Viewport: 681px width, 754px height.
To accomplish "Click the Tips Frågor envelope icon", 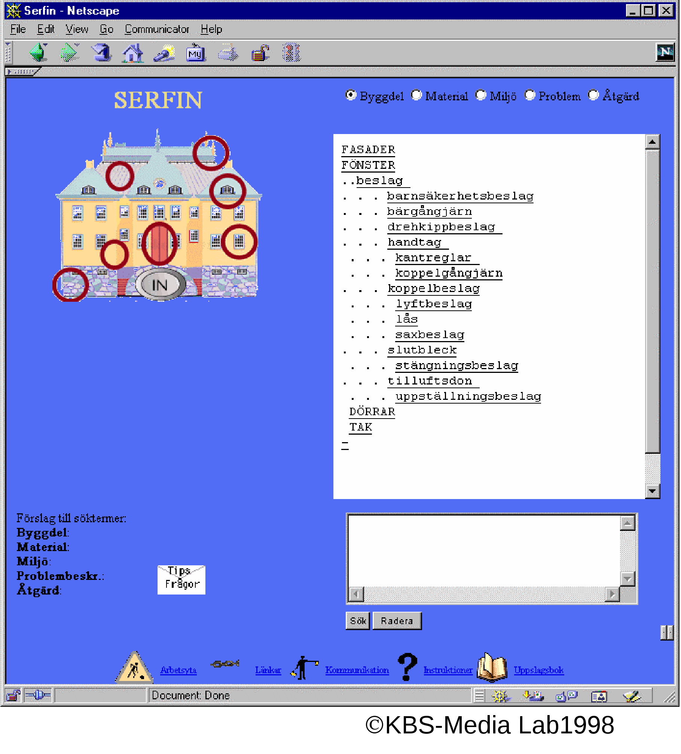I will [x=181, y=580].
